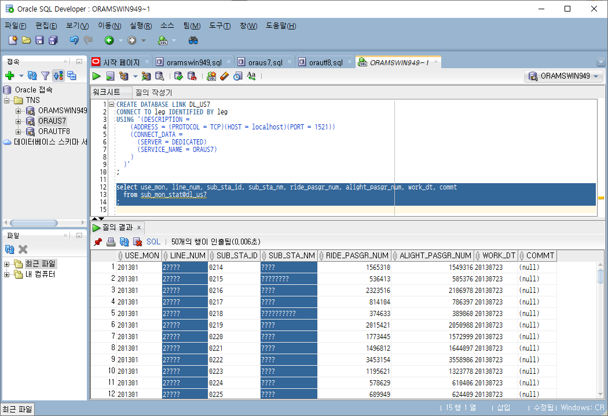The image size is (608, 416).
Task: Click the SQL link in result toolbar
Action: (x=153, y=242)
